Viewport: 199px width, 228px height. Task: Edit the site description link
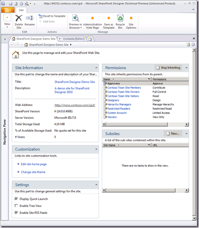[72, 90]
